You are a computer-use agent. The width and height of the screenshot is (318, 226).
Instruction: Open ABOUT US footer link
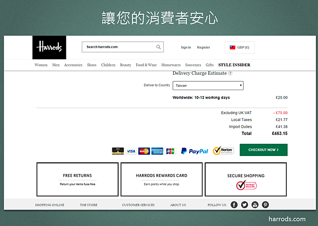click(178, 205)
